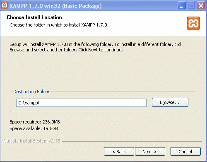Click the greyed-out maximize button

(191, 6)
